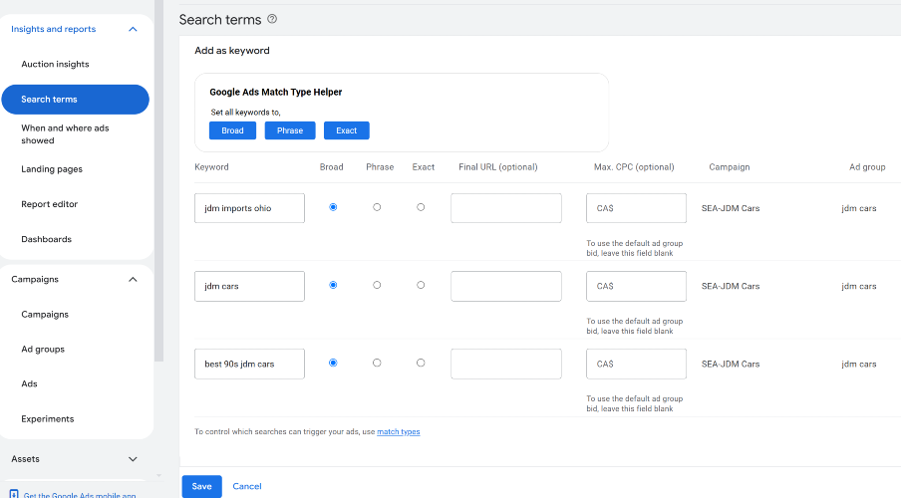Set all keywords to Broad
The image size is (901, 498).
(x=232, y=130)
